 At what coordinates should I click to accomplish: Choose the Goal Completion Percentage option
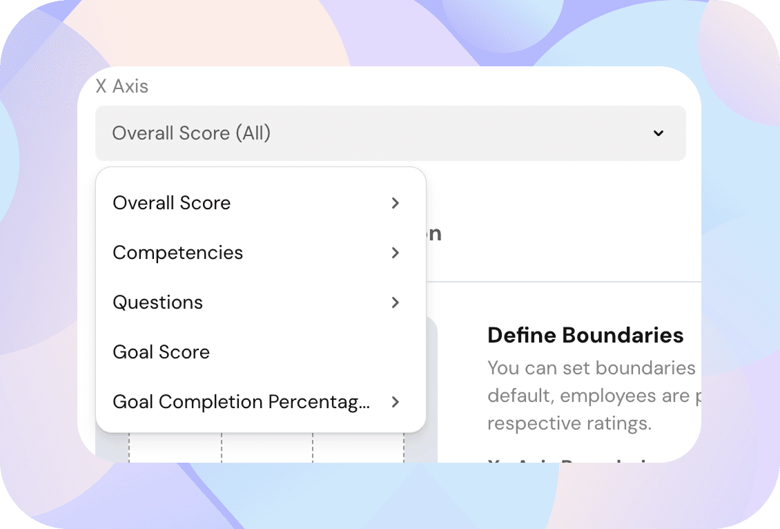tap(242, 402)
